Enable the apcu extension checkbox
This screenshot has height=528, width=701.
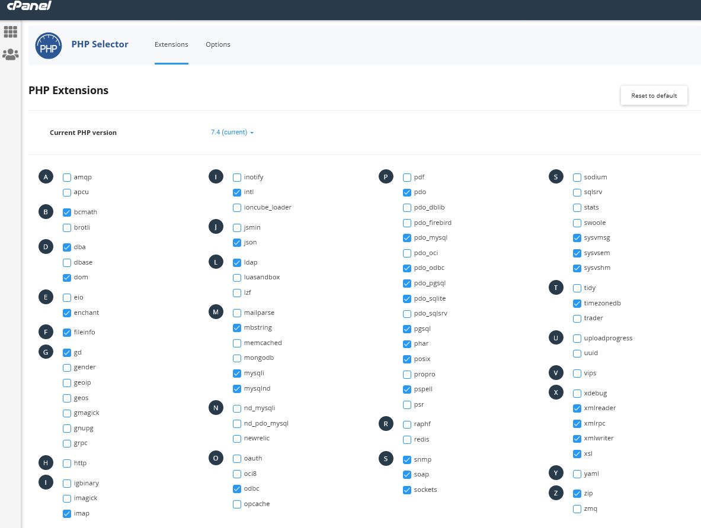coord(67,192)
